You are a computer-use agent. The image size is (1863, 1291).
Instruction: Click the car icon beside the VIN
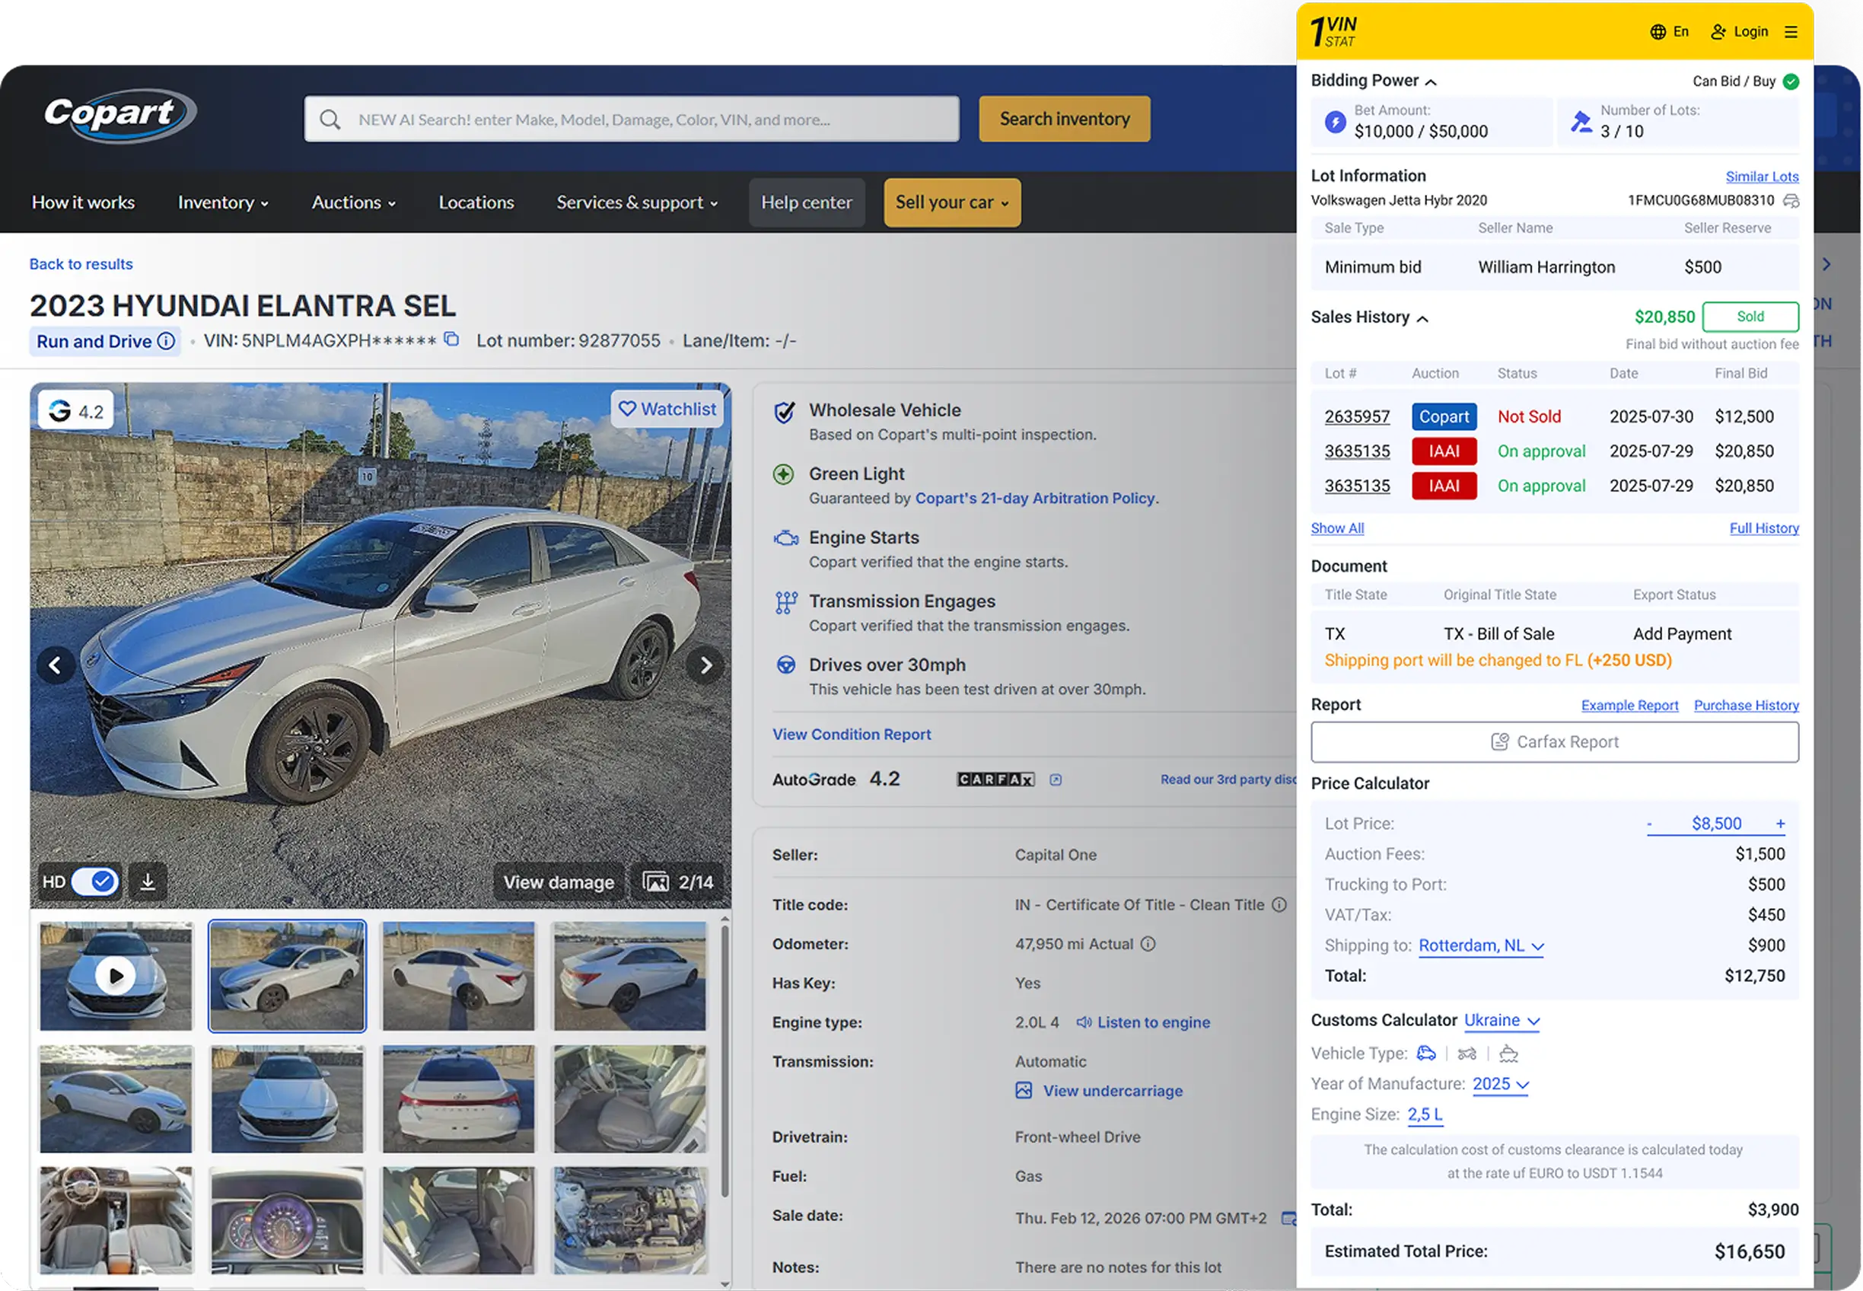(x=1791, y=201)
